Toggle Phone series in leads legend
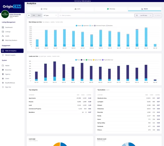 tap(78, 60)
